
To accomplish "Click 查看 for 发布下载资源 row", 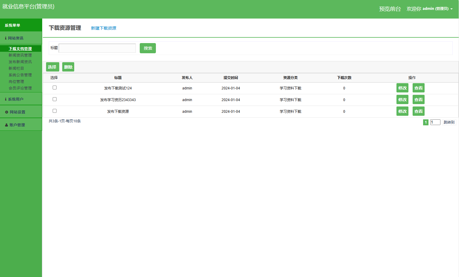I will (x=418, y=111).
